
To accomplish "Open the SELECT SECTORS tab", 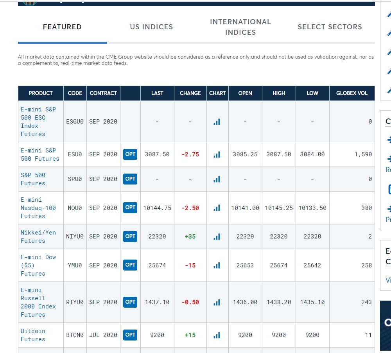I will [330, 27].
